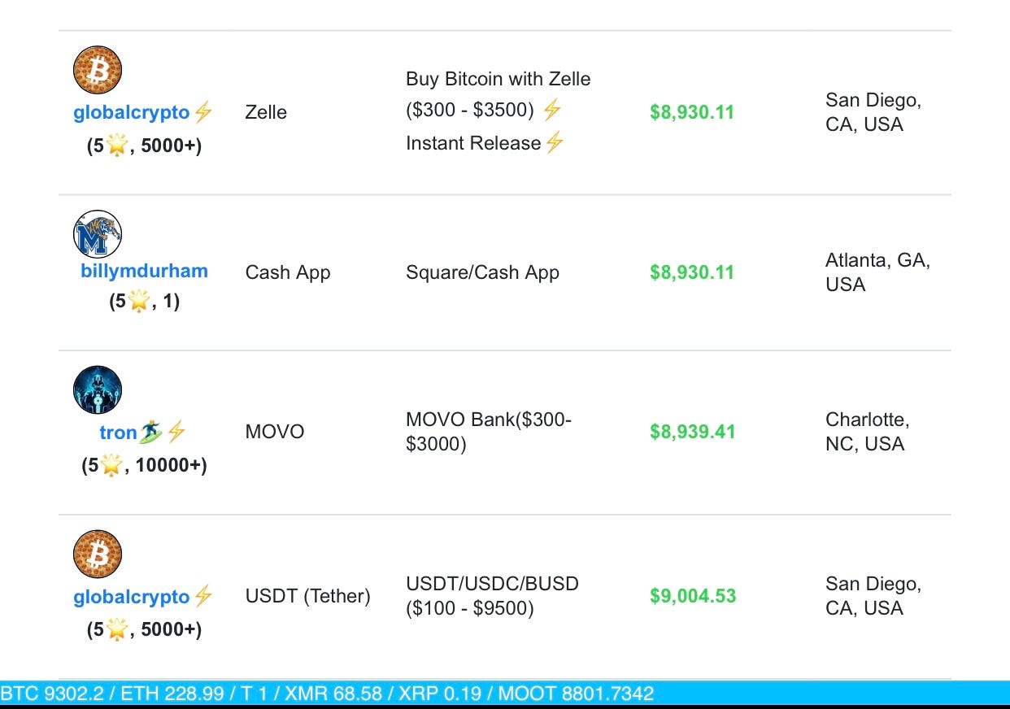Click 'MOOT 8801.7342' in the ticker bar
This screenshot has width=1010, height=709.
point(576,694)
